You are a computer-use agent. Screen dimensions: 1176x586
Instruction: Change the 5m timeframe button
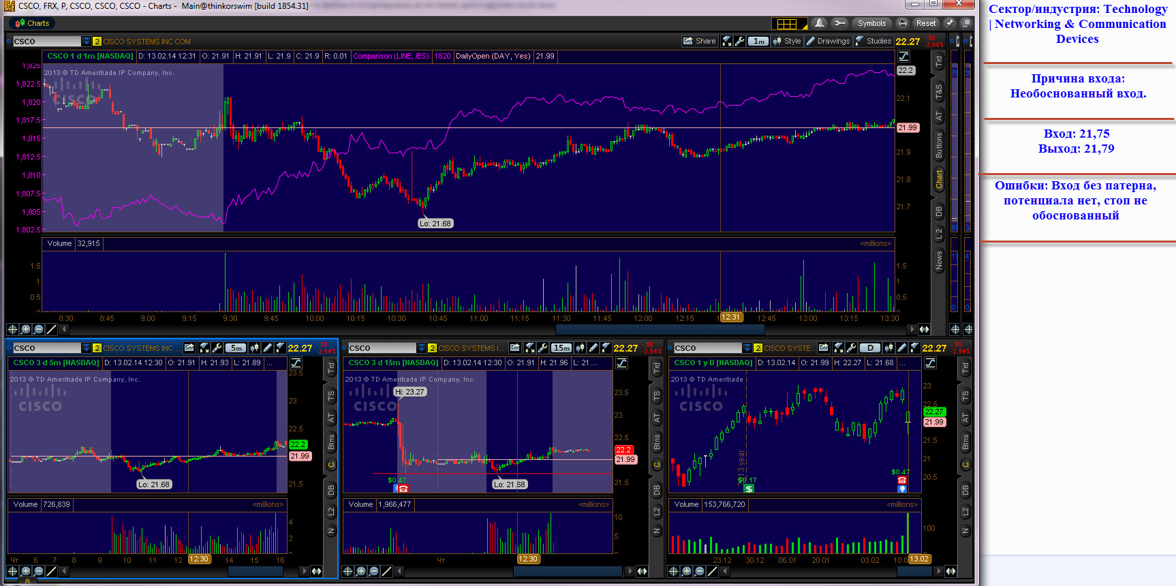tap(236, 348)
